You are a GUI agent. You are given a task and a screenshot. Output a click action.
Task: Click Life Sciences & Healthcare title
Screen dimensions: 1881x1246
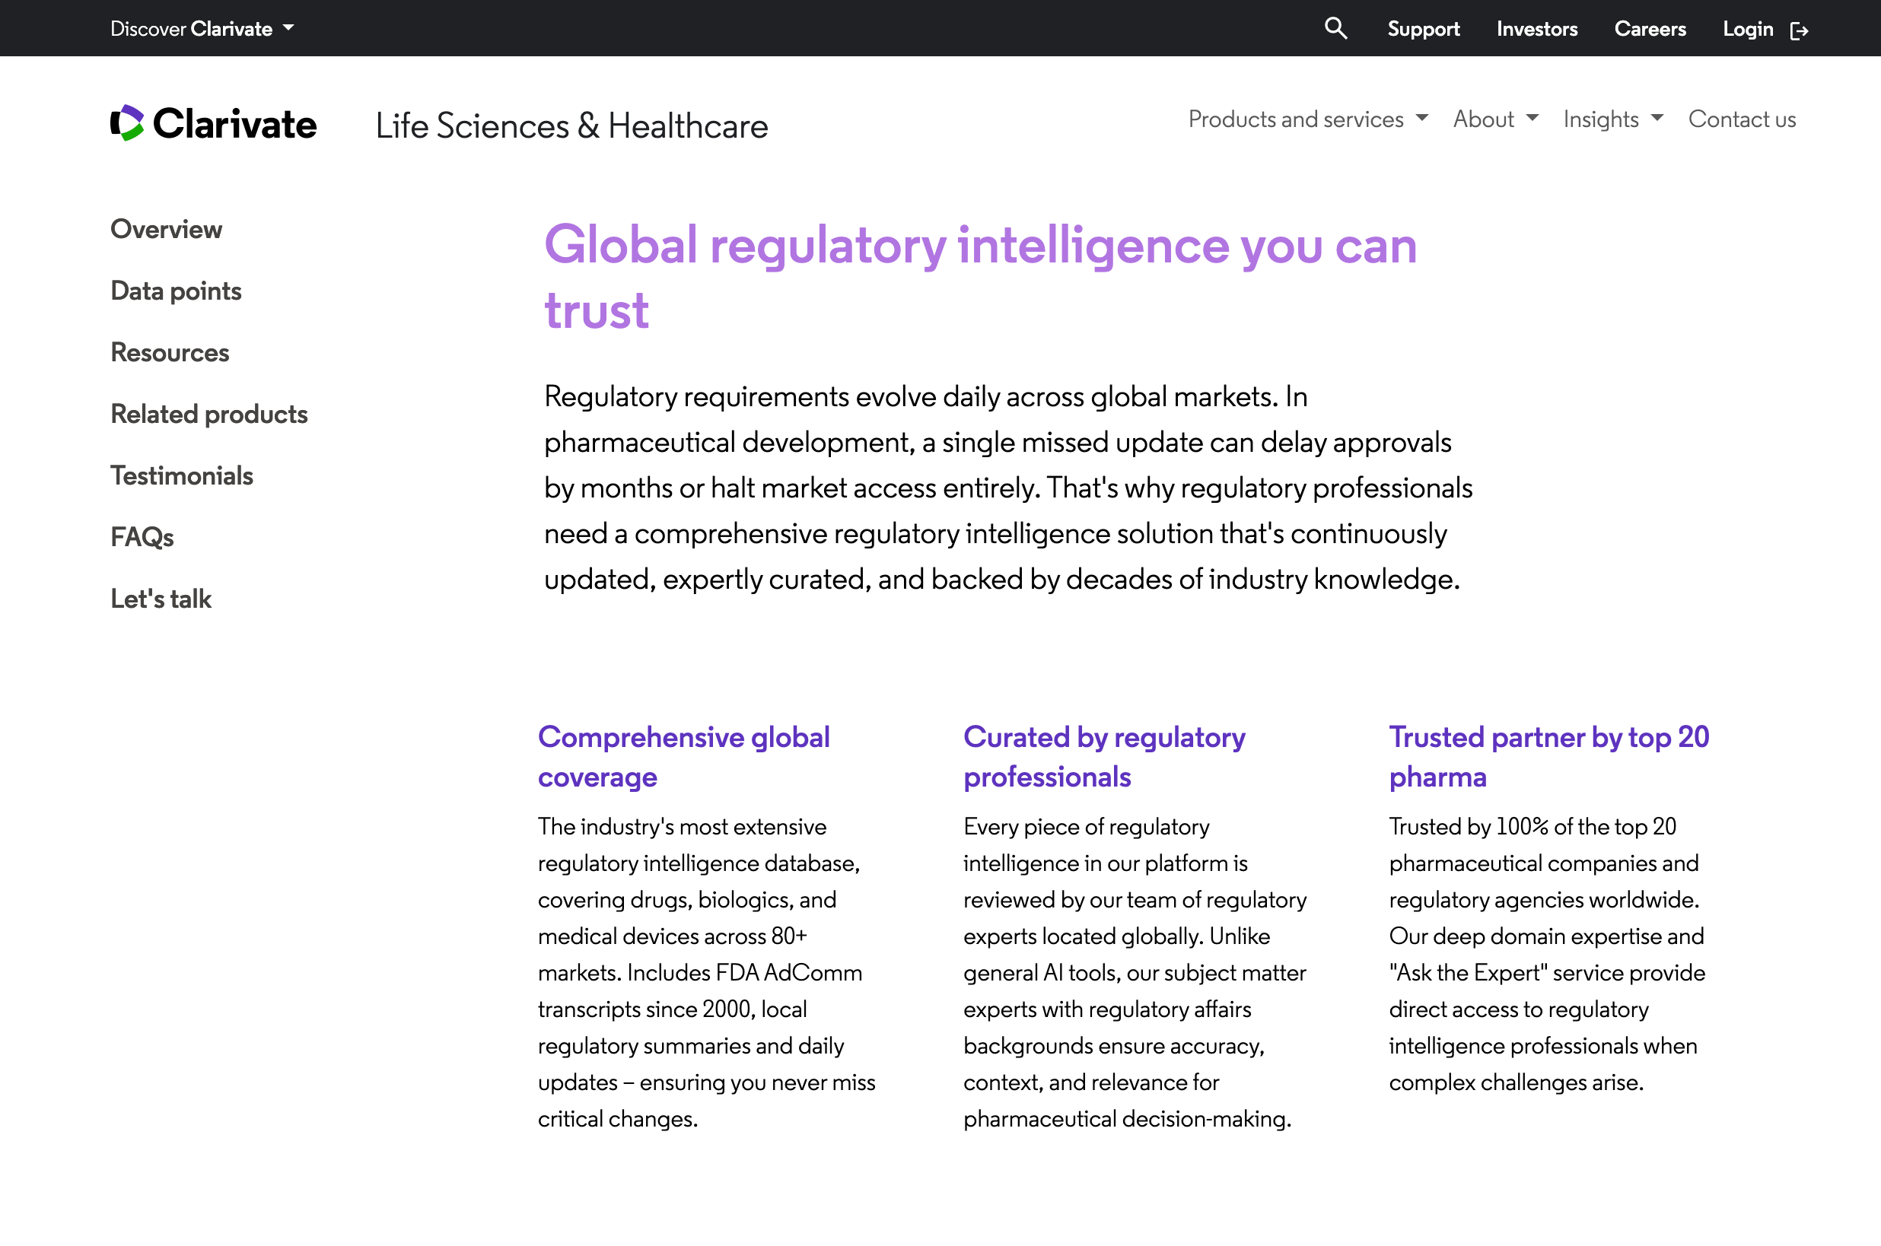571,126
